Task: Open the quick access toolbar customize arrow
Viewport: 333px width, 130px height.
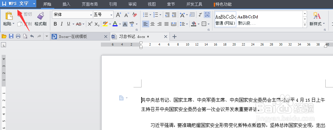Action: coord(47,37)
